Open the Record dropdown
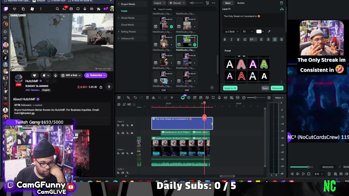This screenshot has height=196, width=349. [177, 3]
